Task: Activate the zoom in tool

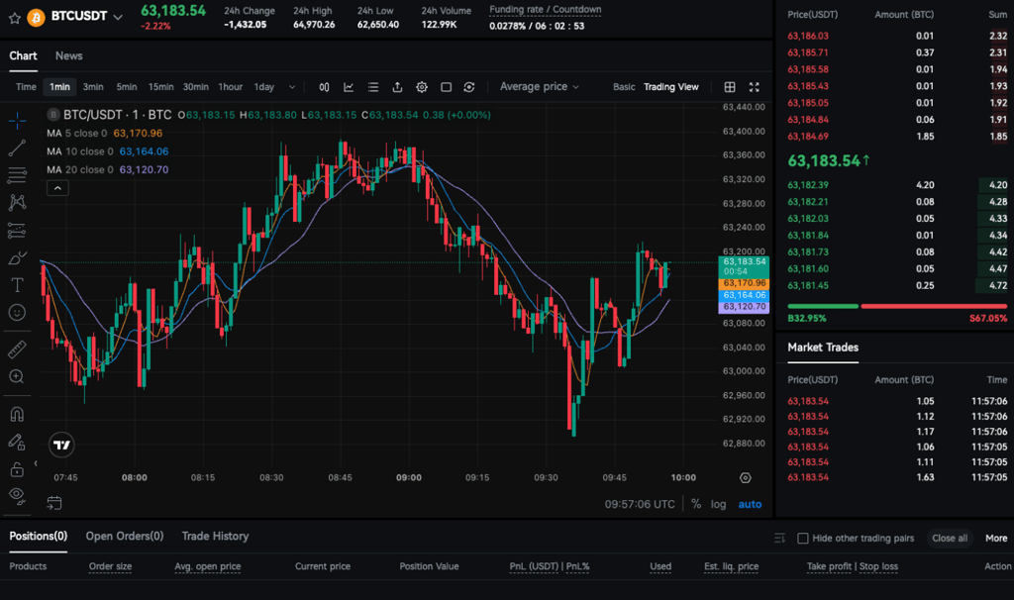Action: (x=18, y=376)
